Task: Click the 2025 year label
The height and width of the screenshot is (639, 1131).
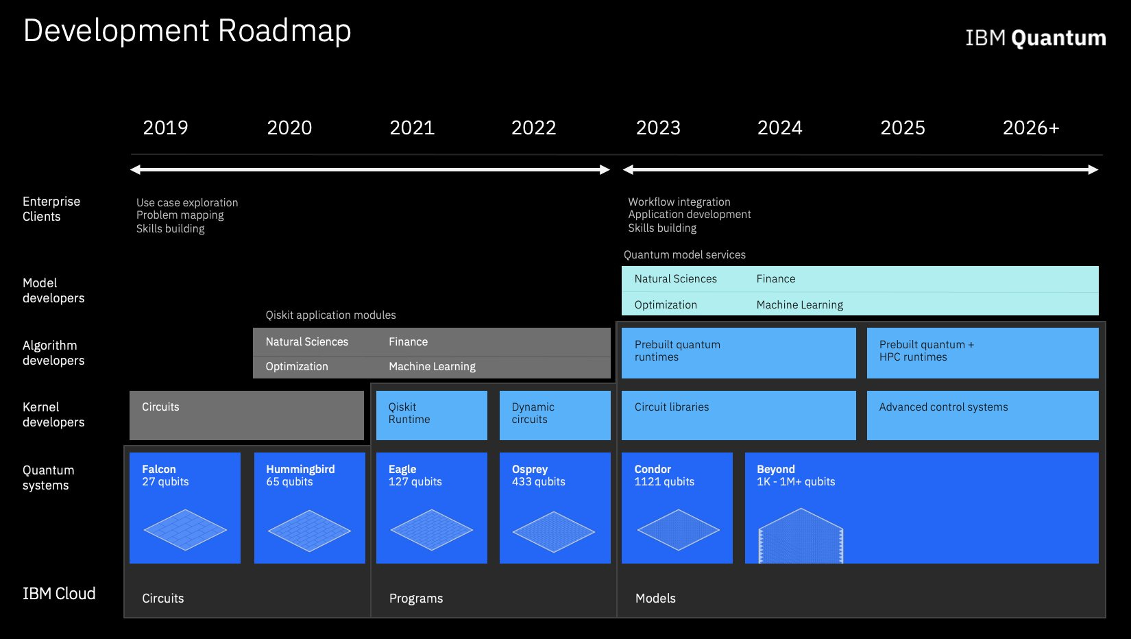Action: [903, 128]
